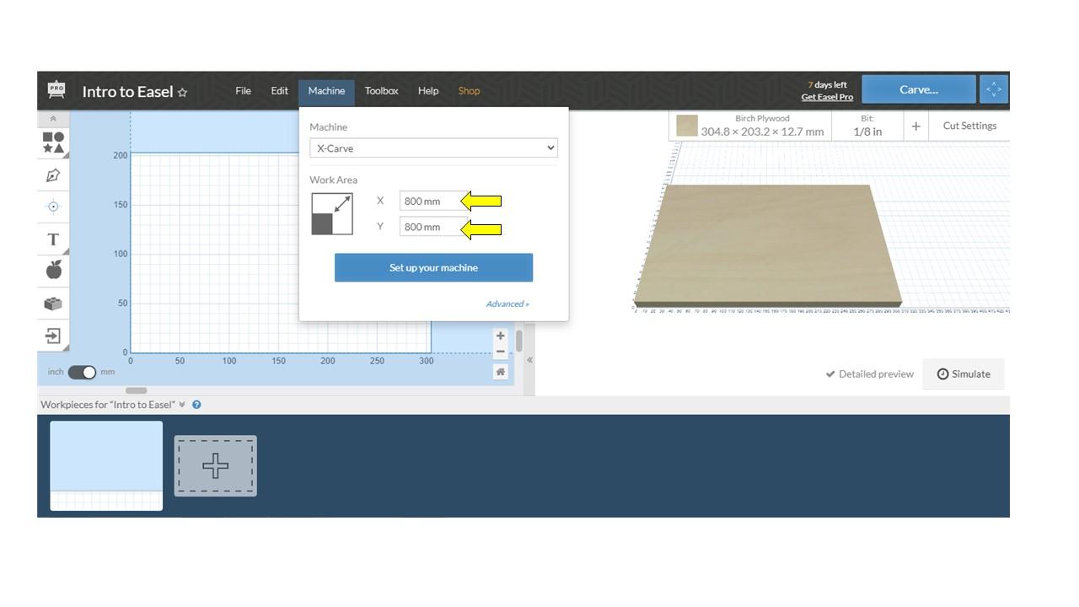
Task: Click the canvas horizontal scrollbar thumb
Action: point(137,390)
